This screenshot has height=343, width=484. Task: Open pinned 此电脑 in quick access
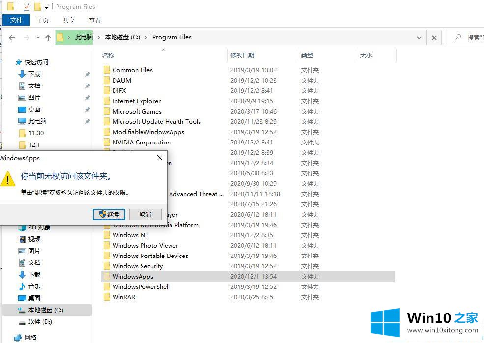click(37, 121)
